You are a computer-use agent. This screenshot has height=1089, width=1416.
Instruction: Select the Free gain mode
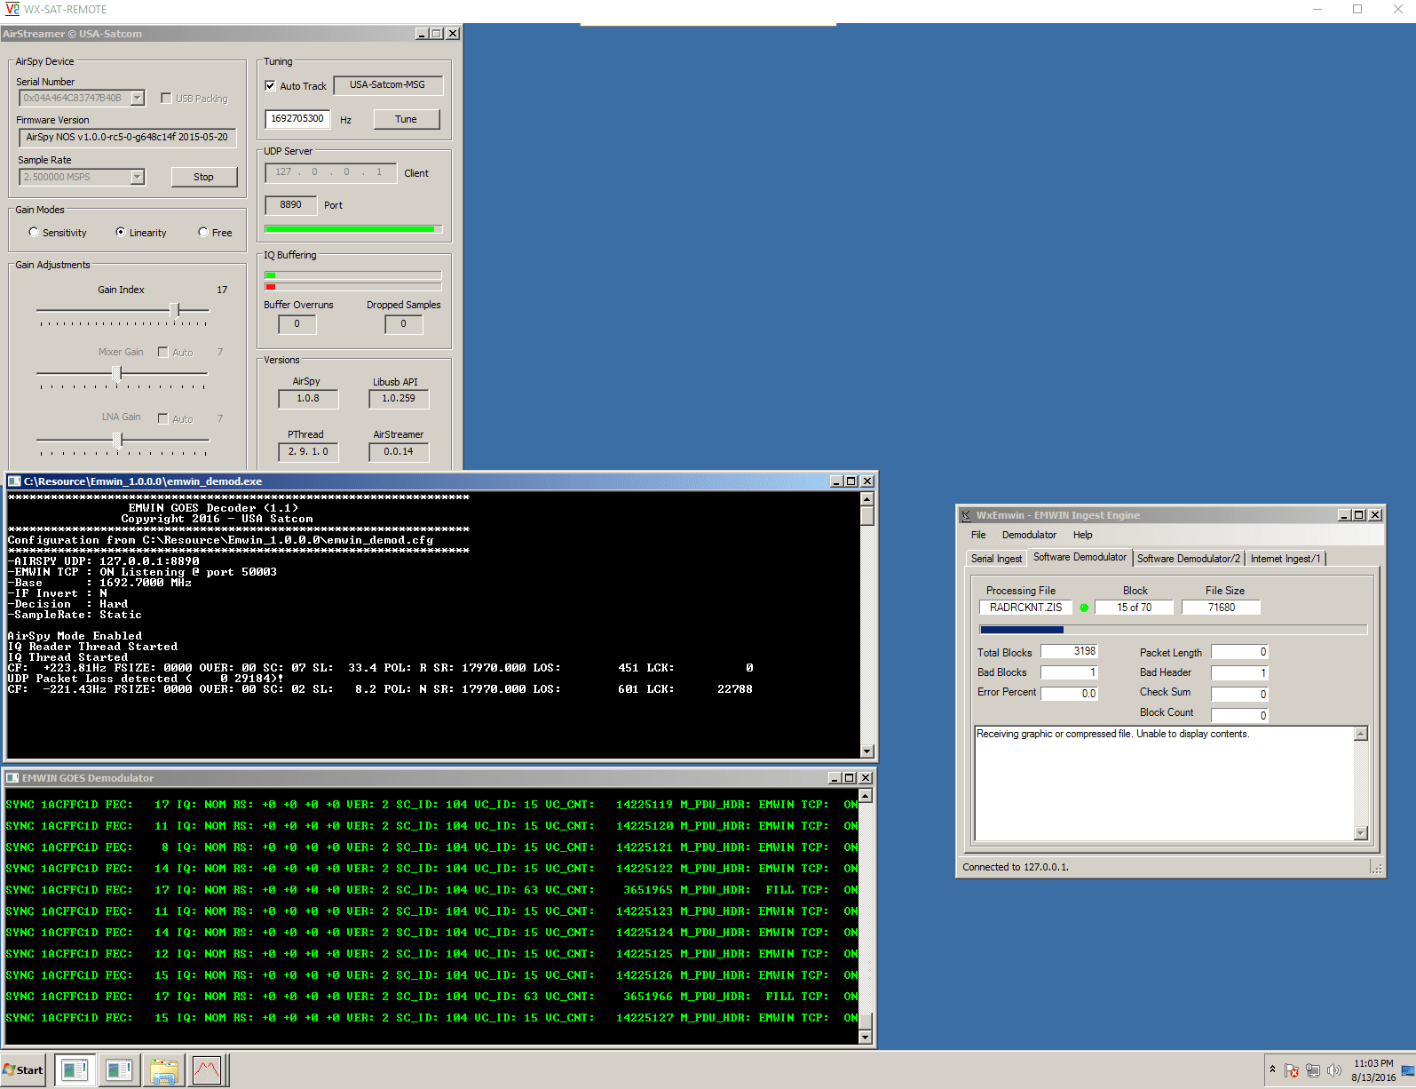tap(203, 233)
